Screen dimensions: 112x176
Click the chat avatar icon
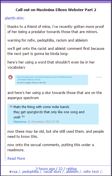click(x=11, y=77)
